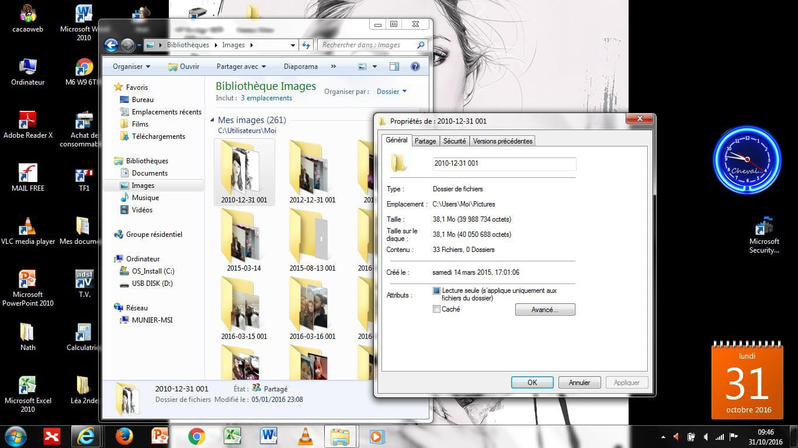This screenshot has height=448, width=798.
Task: Open Adobe Reader X desktop icon
Action: click(x=27, y=125)
